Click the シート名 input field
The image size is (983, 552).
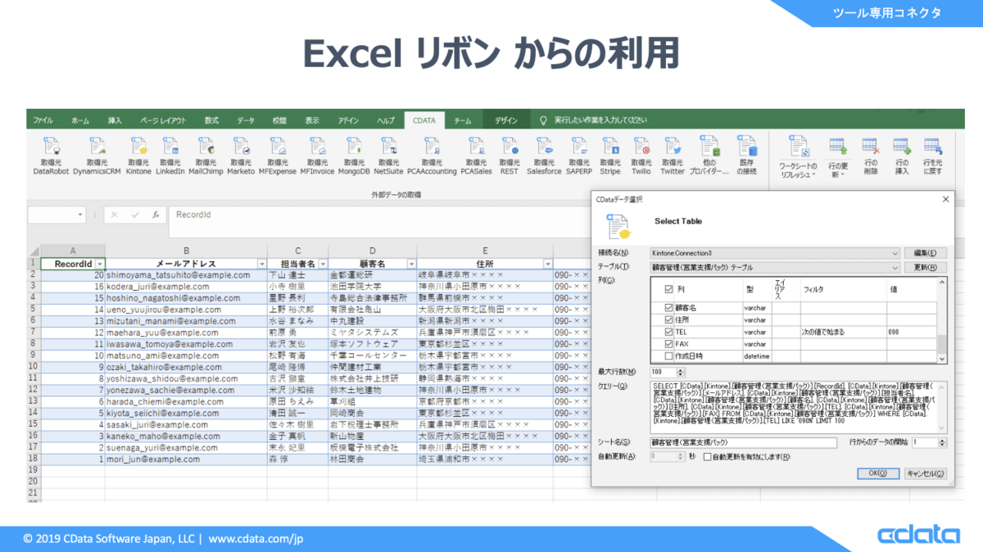point(744,442)
